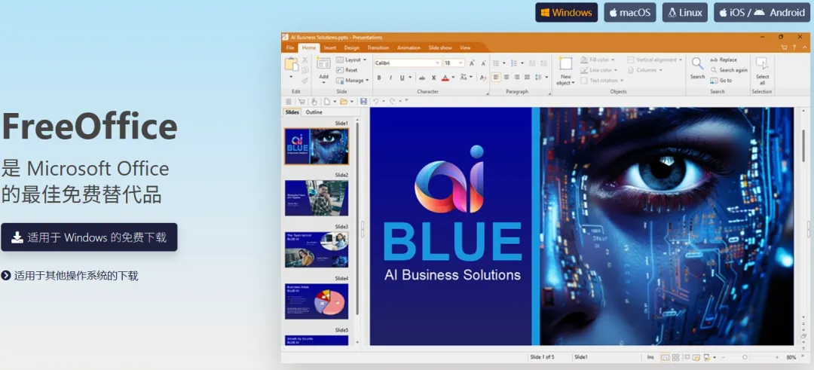The width and height of the screenshot is (814, 370).
Task: Switch to the Insert ribbon tab
Action: (x=329, y=47)
